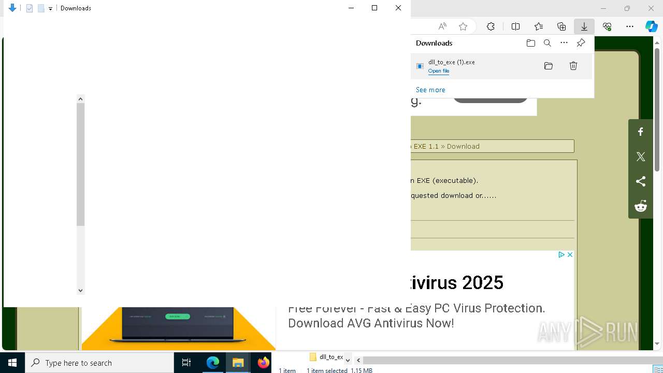
Task: Click the Downloads panel heading text
Action: pos(434,43)
